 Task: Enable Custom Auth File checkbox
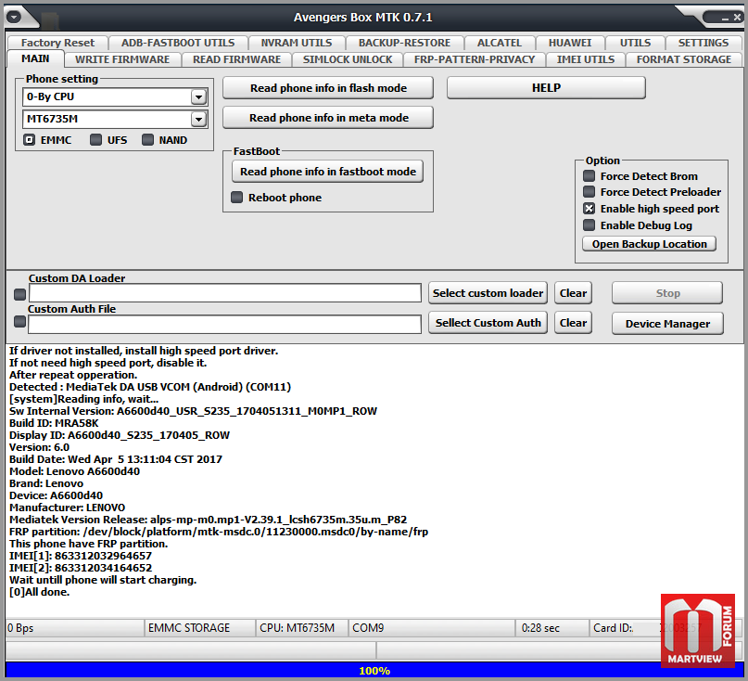(x=20, y=322)
